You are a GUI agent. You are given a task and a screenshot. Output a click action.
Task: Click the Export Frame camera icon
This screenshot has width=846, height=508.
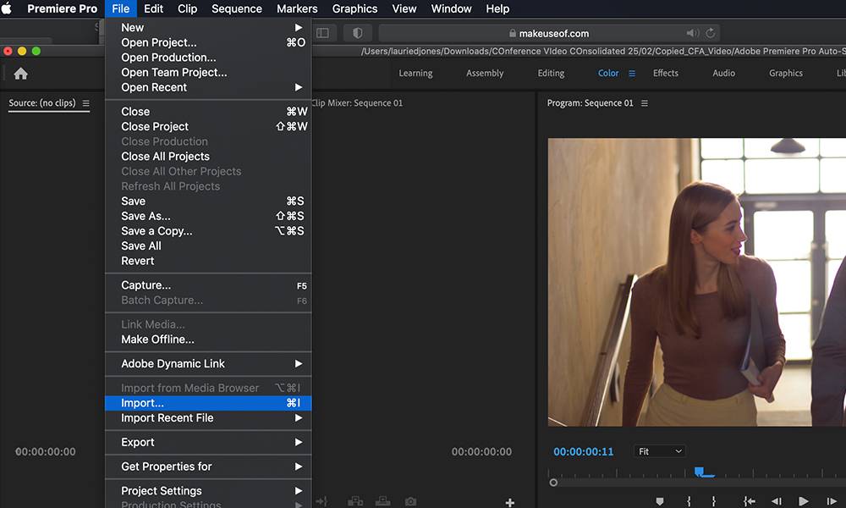(410, 502)
